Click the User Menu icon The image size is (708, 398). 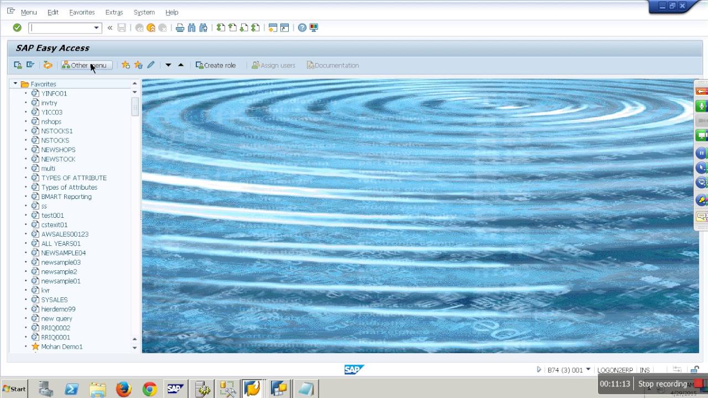[18, 65]
